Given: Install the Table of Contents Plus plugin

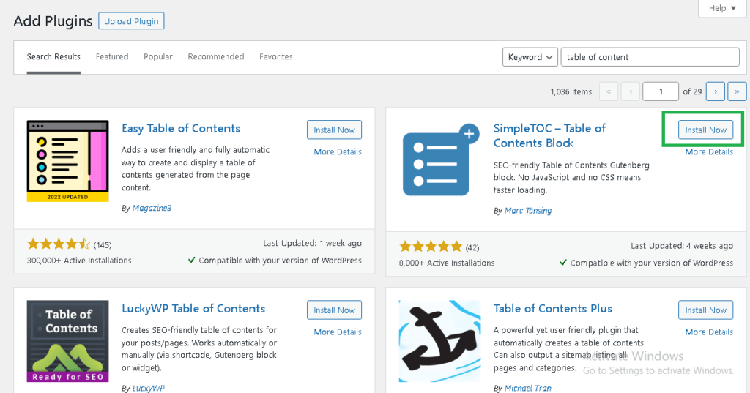Looking at the screenshot, I should click(x=705, y=310).
